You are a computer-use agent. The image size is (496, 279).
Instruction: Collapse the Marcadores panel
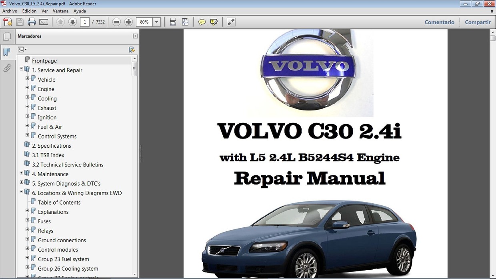pos(135,36)
